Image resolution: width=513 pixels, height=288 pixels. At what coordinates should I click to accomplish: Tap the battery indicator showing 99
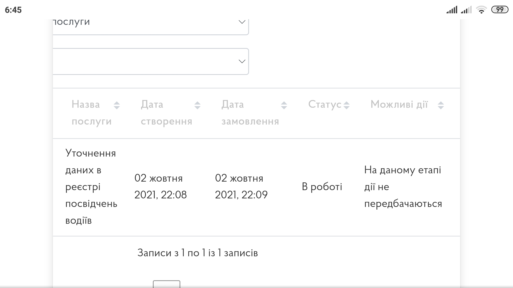(x=500, y=10)
